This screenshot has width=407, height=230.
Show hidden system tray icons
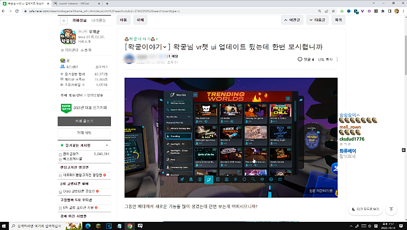point(351,226)
